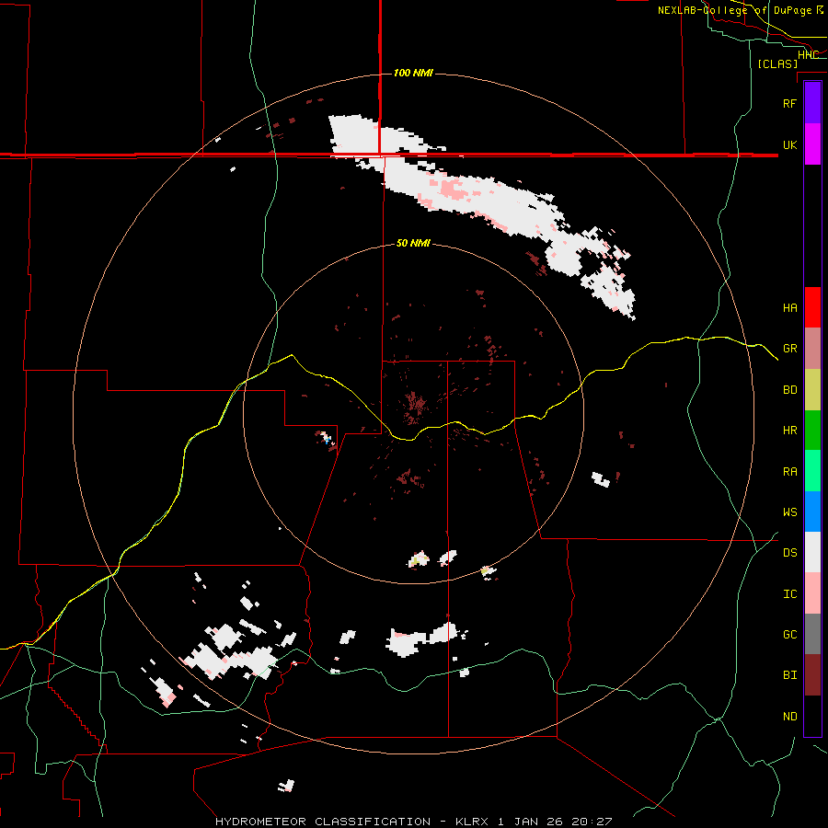Image resolution: width=828 pixels, height=828 pixels.
Task: Click the RA legend label
Action: [789, 472]
